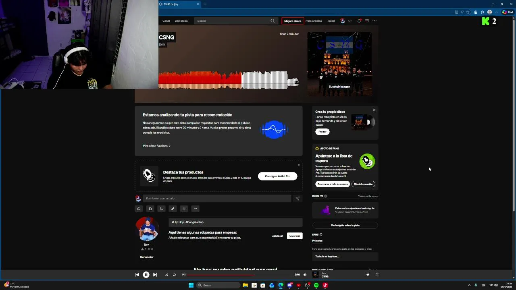Click 'Sustituir imagen' on the cover art
Image resolution: width=516 pixels, height=290 pixels.
339,87
